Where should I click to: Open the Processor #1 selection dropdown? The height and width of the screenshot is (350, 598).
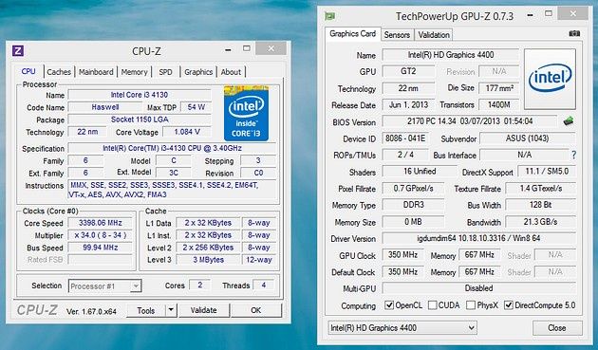[x=104, y=286]
